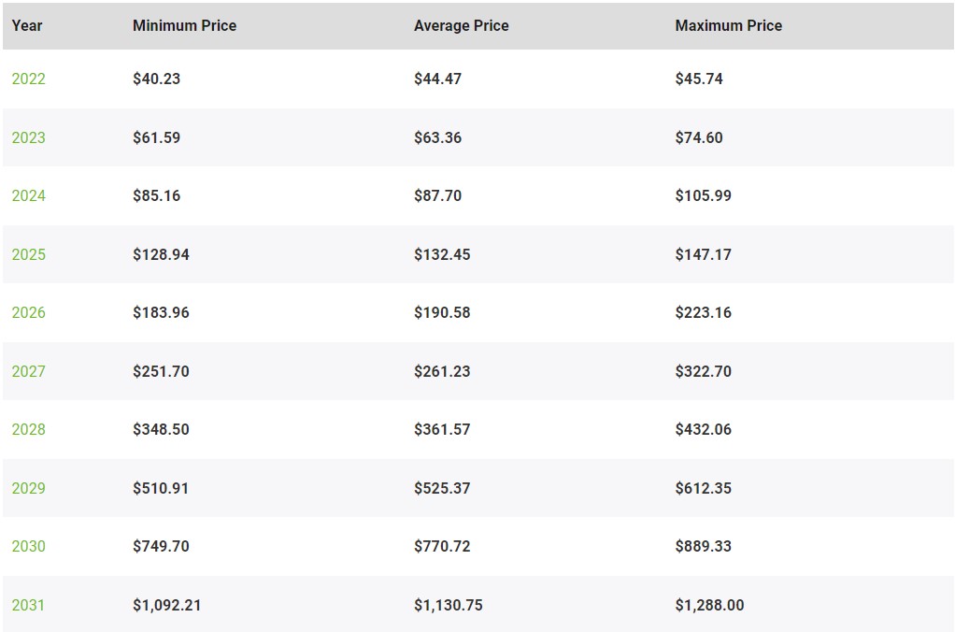
Task: Select the $40.23 minimum price cell
Action: [x=157, y=79]
